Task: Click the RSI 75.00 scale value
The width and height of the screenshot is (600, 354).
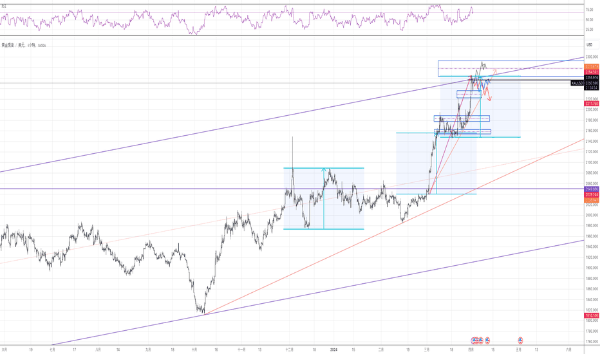Action: (589, 10)
